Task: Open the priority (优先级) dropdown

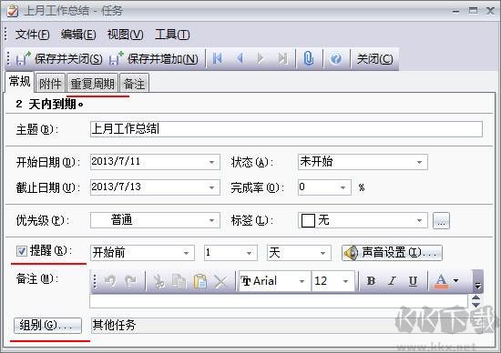Action: click(x=212, y=220)
